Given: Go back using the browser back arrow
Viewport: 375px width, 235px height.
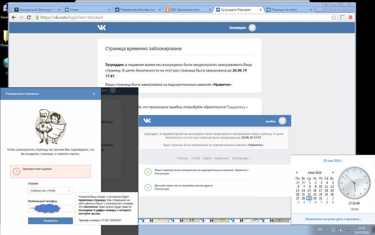Looking at the screenshot, I should coord(14,17).
